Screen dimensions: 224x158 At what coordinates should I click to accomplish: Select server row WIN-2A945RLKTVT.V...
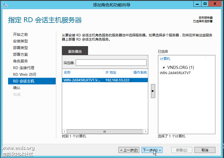pyautogui.click(x=105, y=80)
